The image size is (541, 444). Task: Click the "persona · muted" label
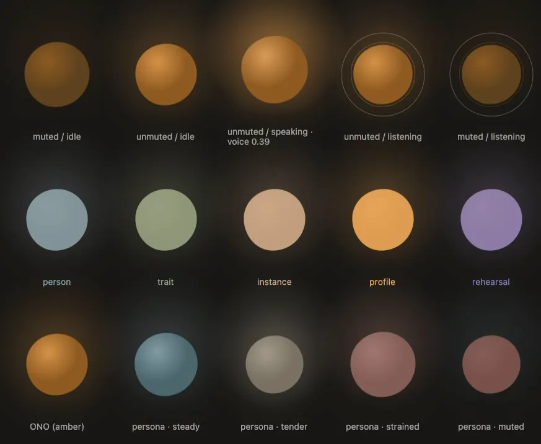coord(491,427)
